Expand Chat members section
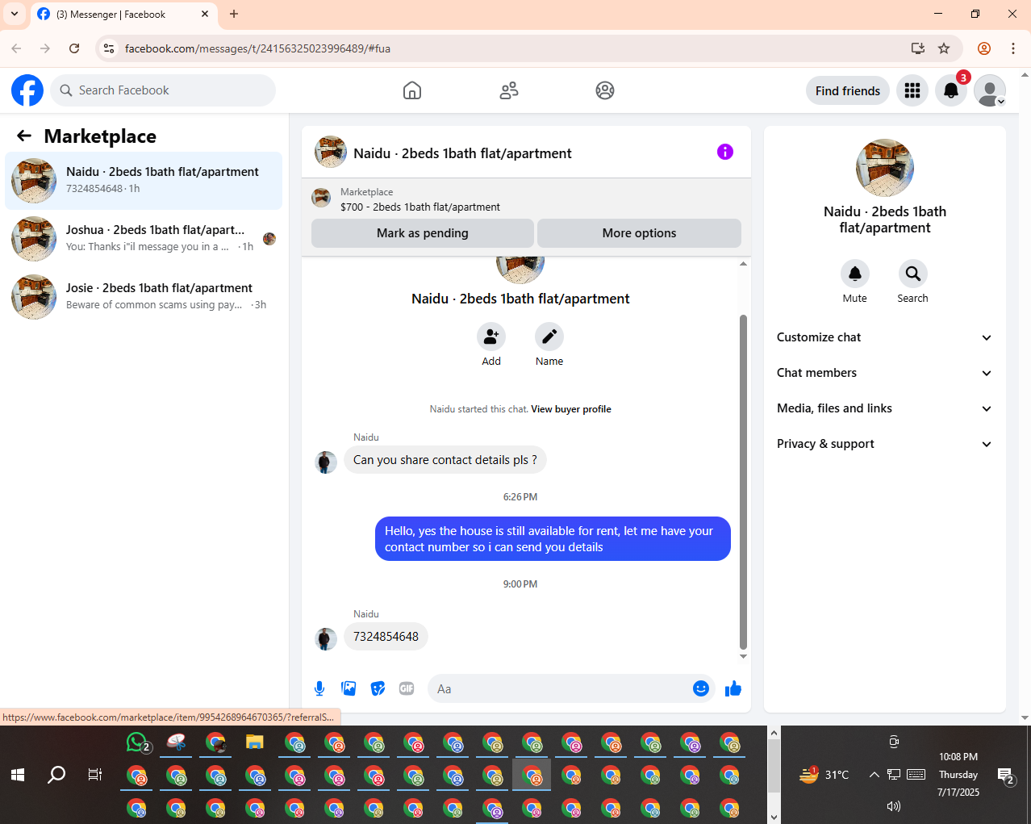The width and height of the screenshot is (1031, 824). [885, 373]
